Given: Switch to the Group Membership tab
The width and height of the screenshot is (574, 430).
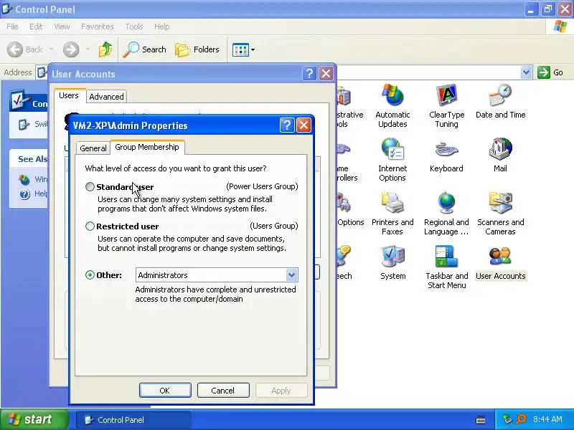Looking at the screenshot, I should tap(147, 147).
